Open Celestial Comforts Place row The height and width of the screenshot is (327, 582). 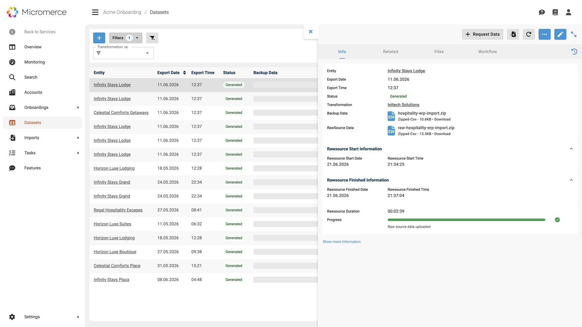(x=117, y=266)
